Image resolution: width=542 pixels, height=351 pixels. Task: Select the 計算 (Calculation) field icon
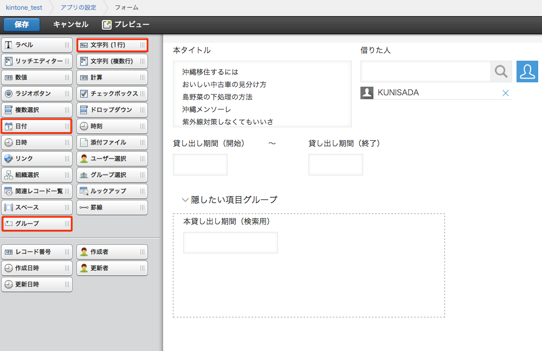[112, 77]
